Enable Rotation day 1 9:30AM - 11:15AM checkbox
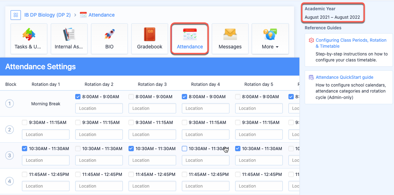 (x=25, y=123)
